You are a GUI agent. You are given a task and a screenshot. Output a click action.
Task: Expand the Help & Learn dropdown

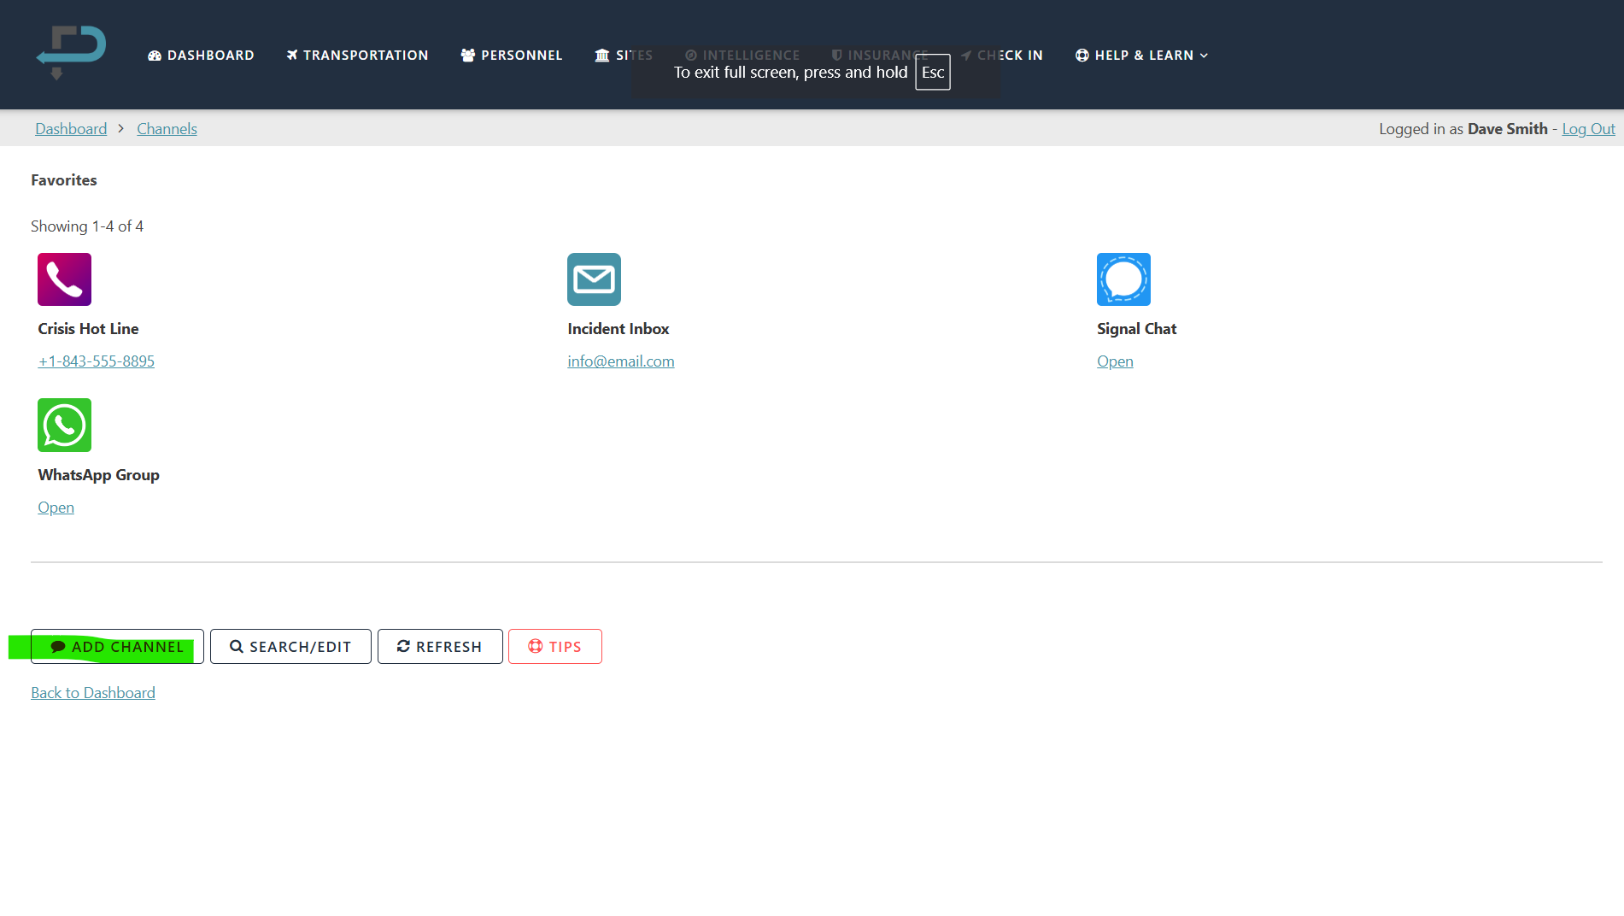[1141, 56]
